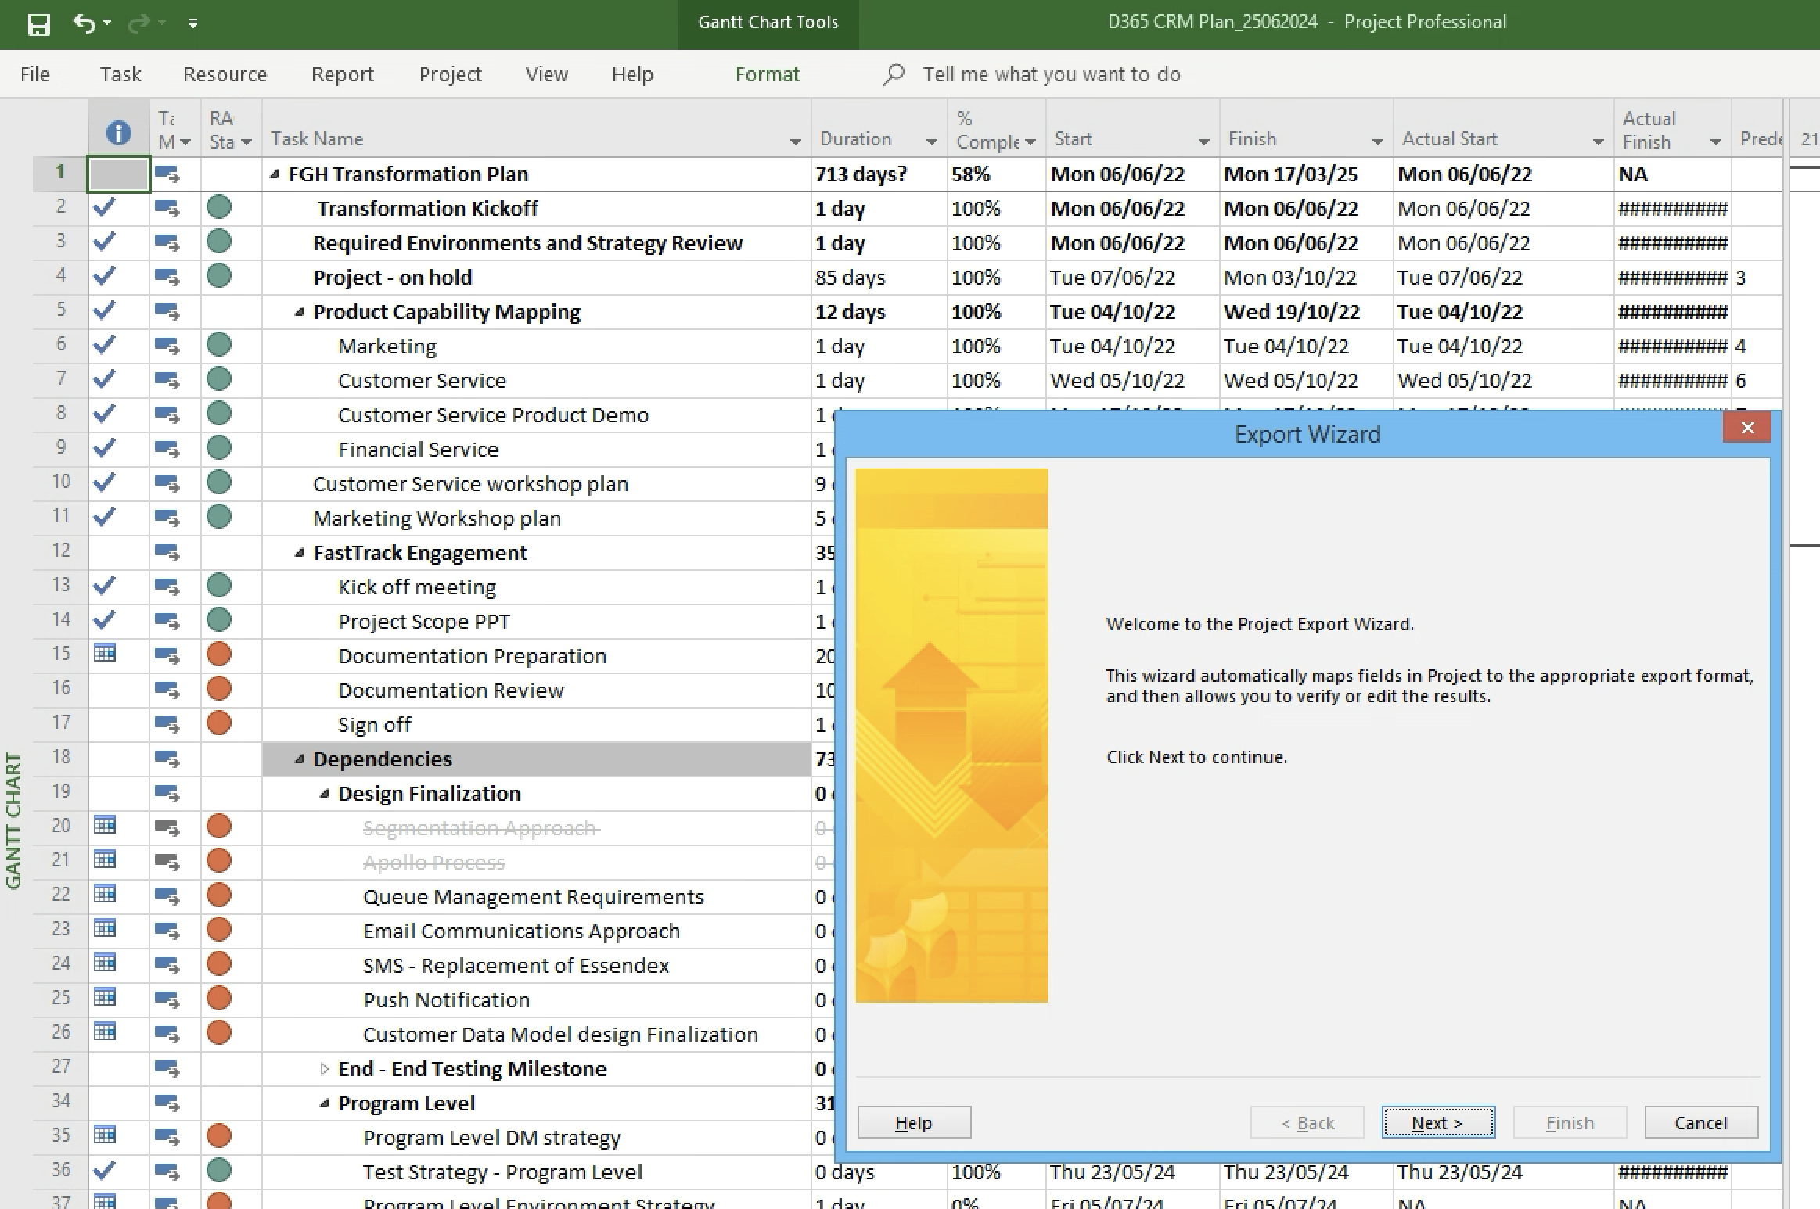Open the Start column filter dropdown
1820x1209 pixels.
point(1203,142)
